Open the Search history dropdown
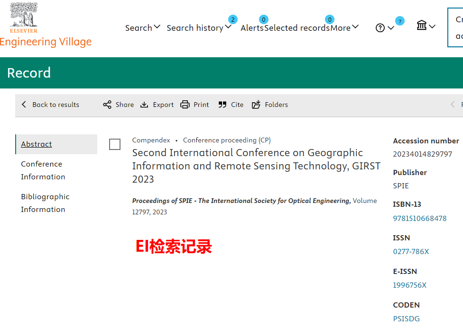Screen dimensions: 463x335 (199, 28)
